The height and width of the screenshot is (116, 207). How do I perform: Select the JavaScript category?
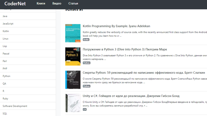pyautogui.click(x=28, y=24)
